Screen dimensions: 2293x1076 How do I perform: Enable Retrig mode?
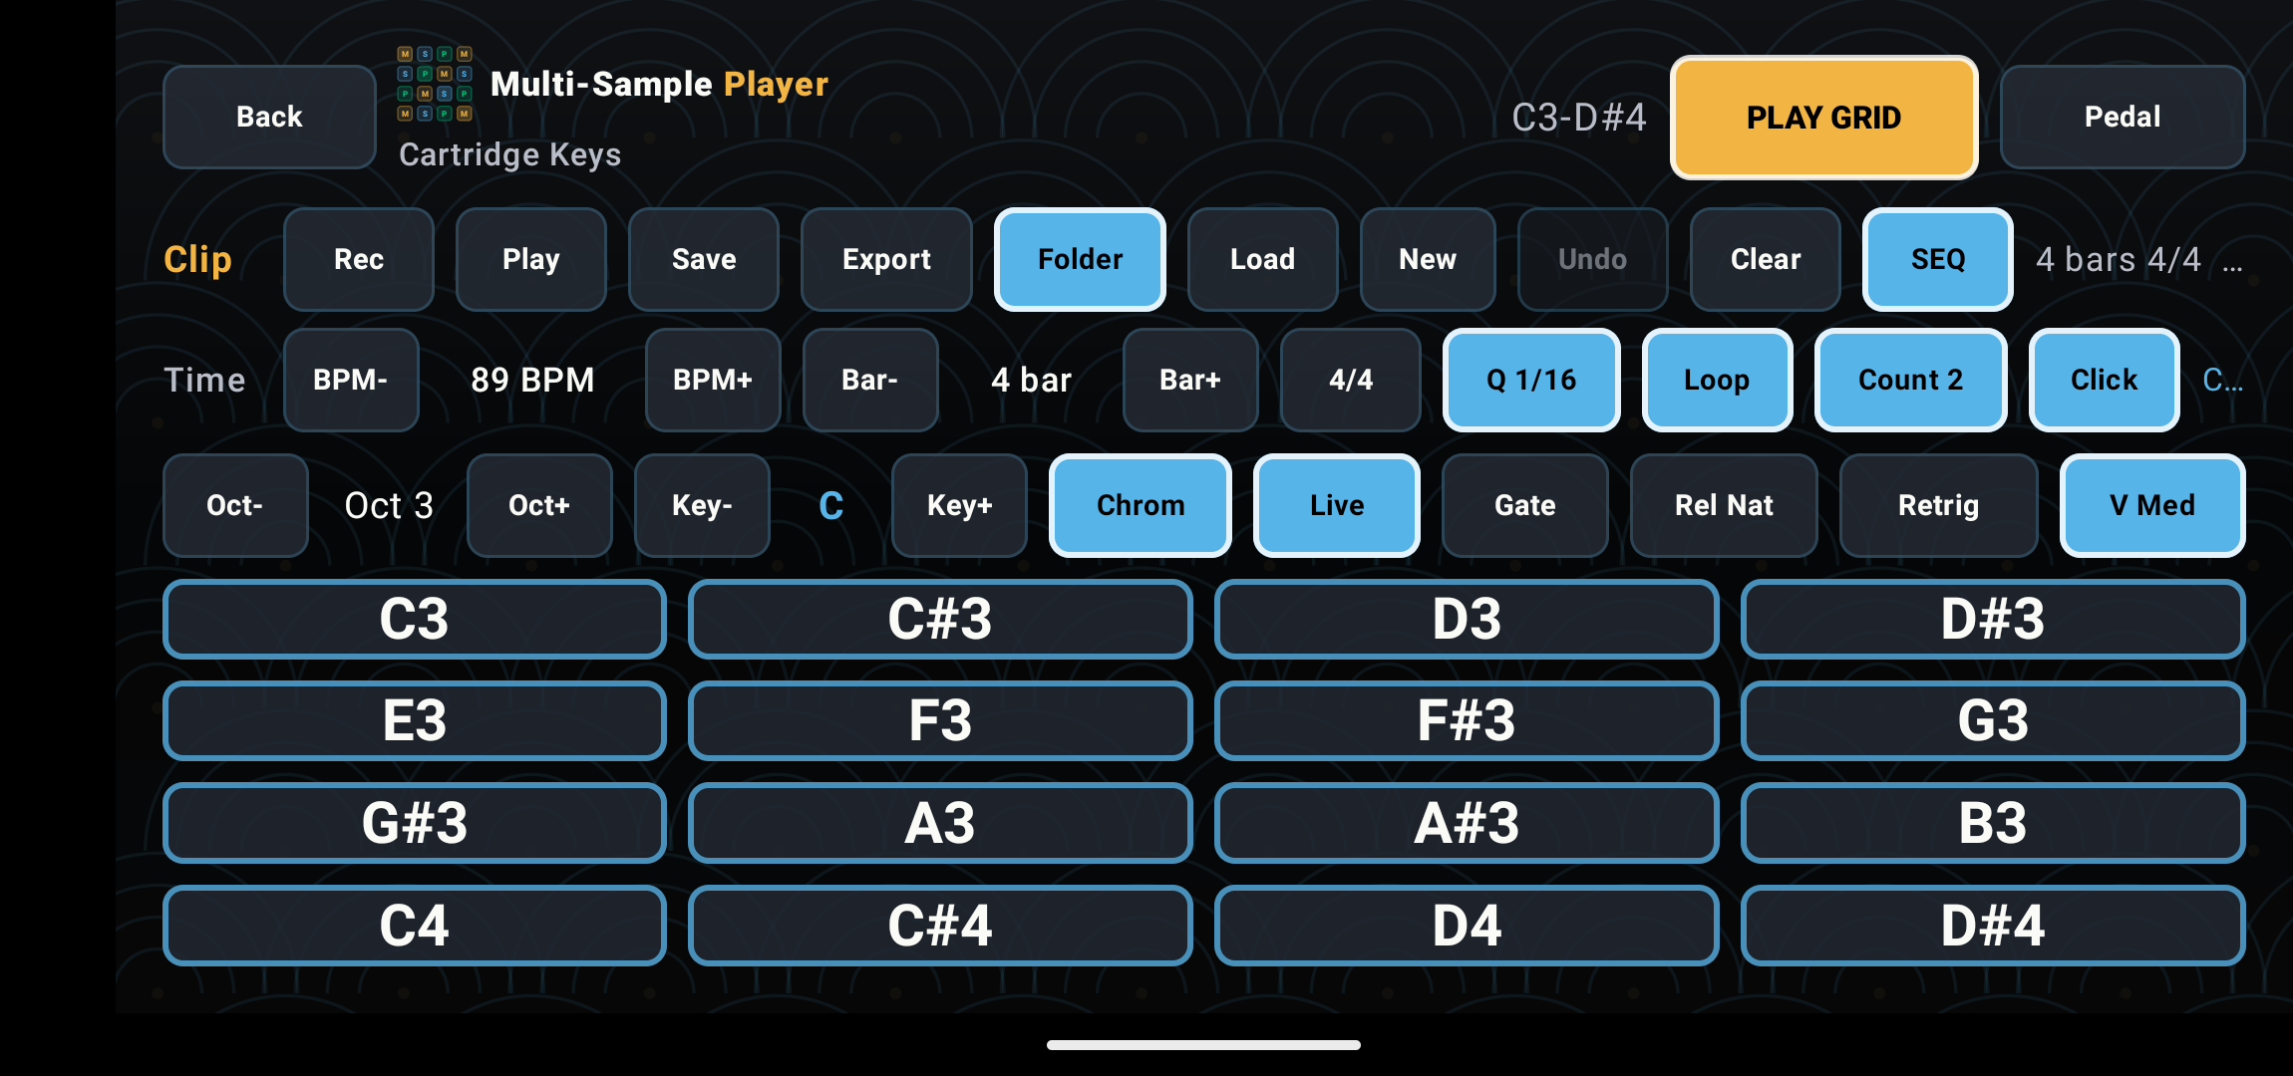tap(1938, 505)
